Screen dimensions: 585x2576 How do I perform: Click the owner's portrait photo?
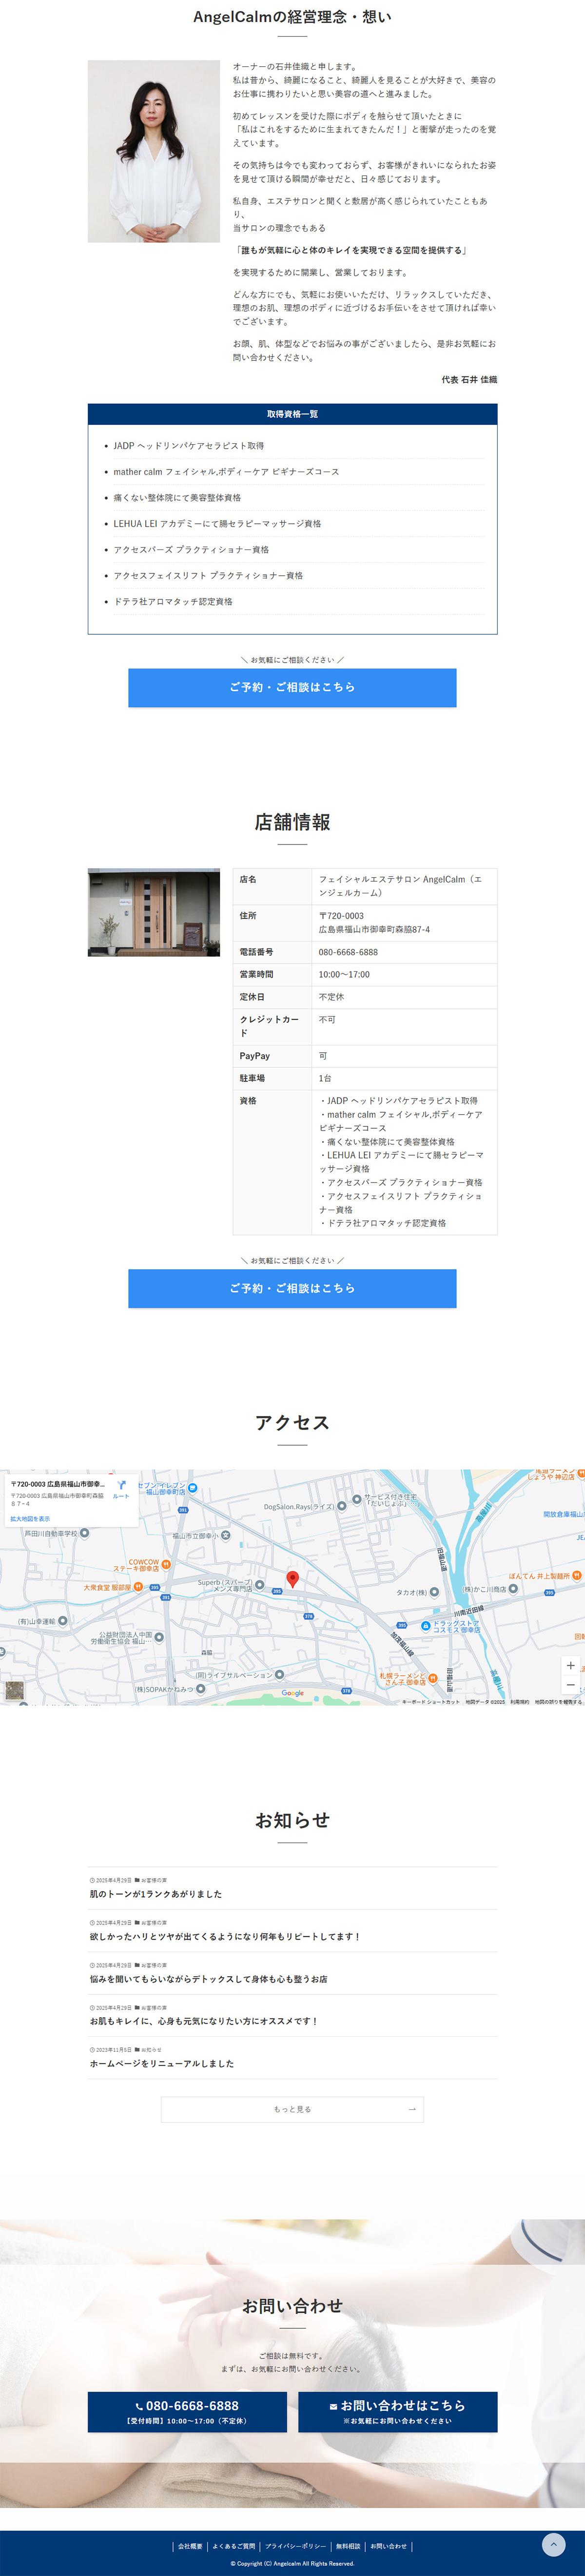pyautogui.click(x=154, y=151)
